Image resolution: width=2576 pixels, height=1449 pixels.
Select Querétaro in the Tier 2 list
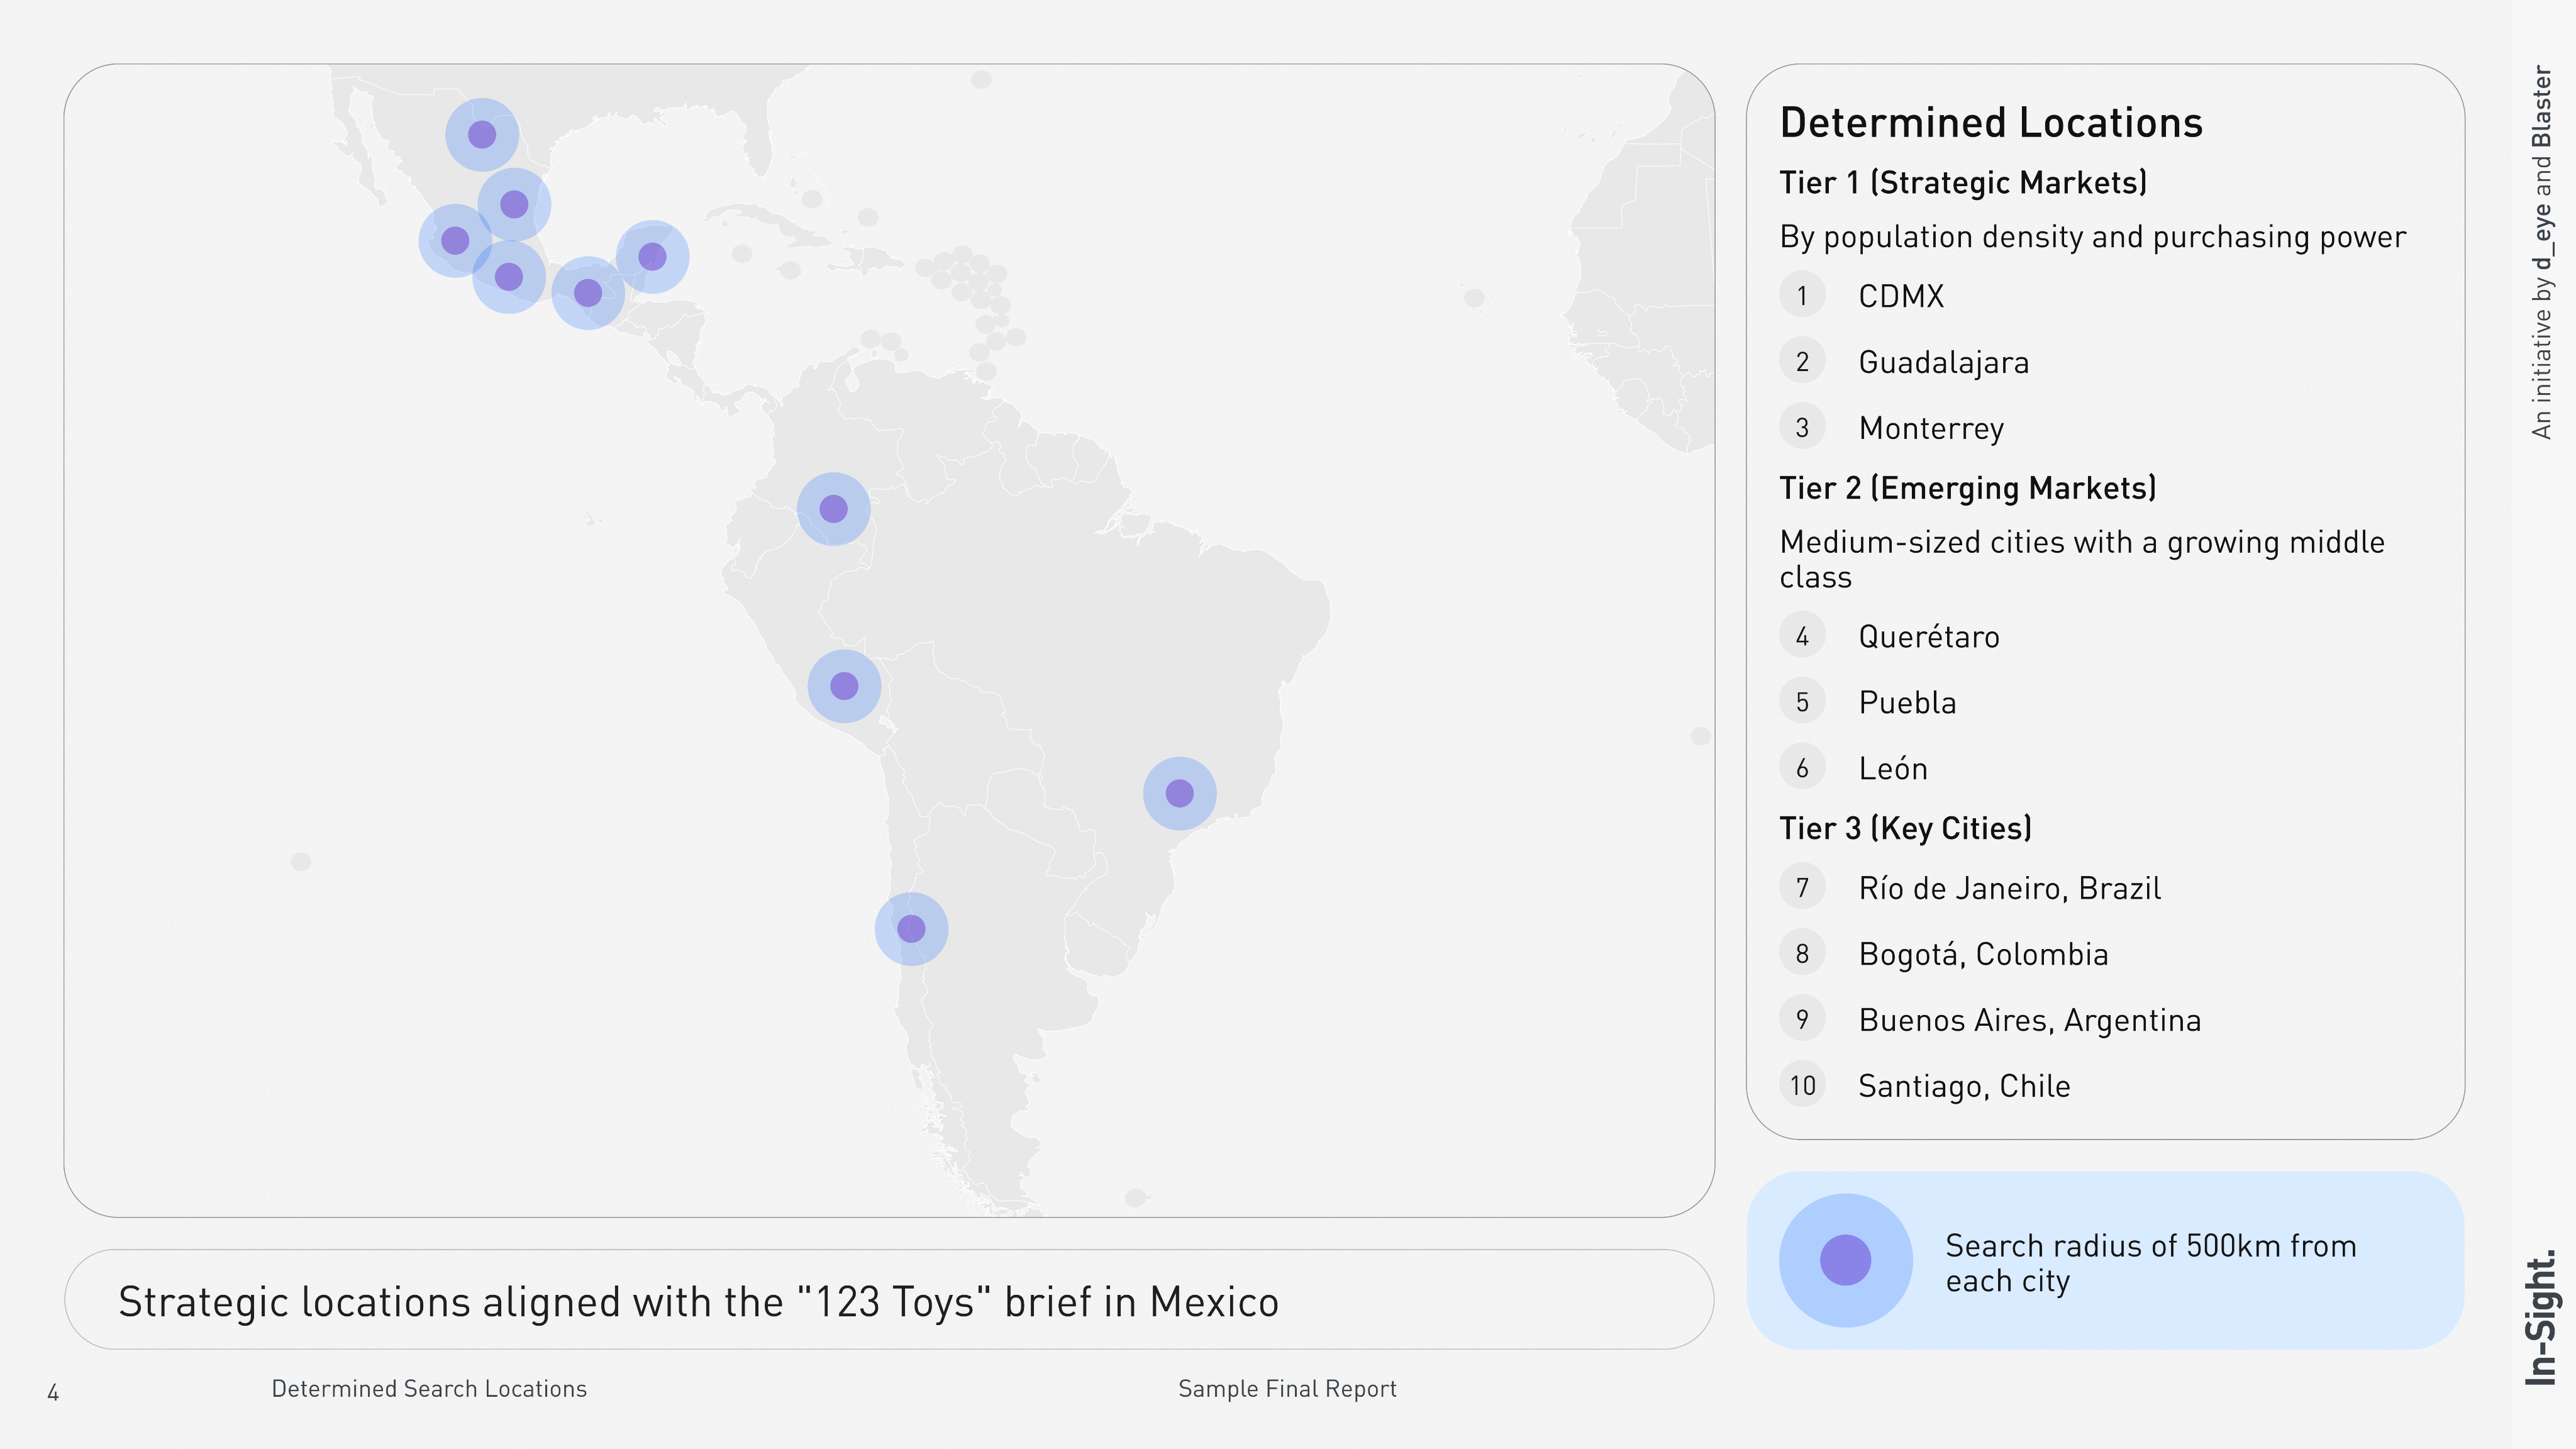1928,636
